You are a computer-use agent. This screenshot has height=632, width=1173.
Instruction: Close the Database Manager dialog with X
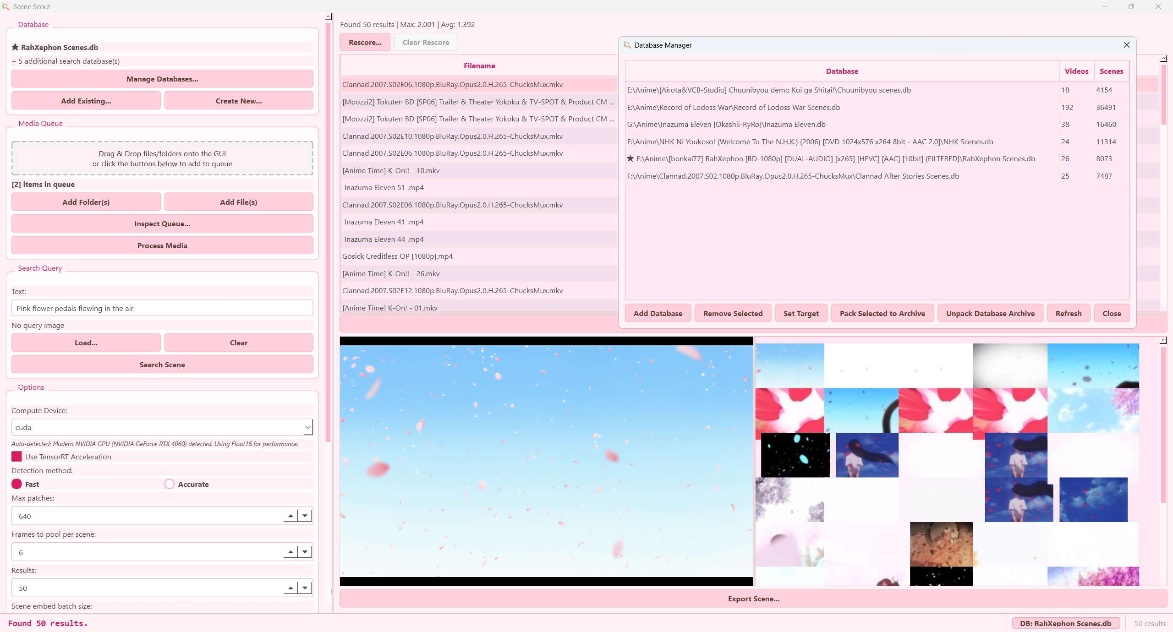1126,45
